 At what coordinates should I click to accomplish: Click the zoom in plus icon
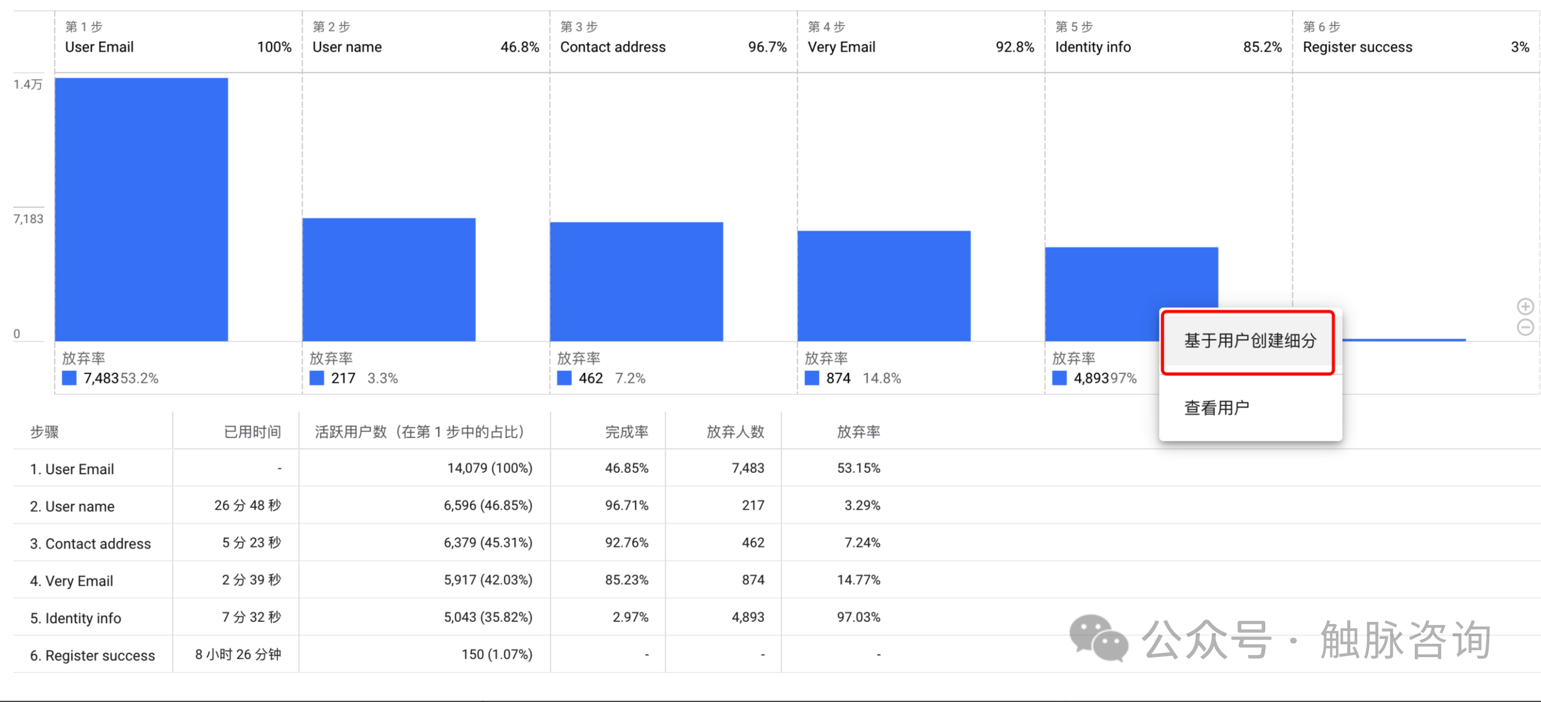(1525, 307)
